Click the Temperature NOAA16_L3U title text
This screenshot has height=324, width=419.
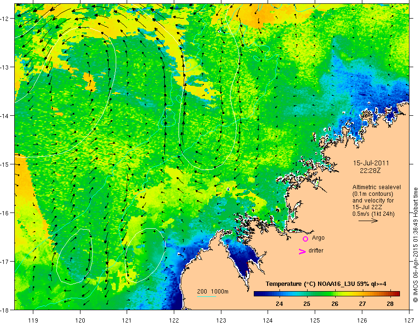(326, 284)
